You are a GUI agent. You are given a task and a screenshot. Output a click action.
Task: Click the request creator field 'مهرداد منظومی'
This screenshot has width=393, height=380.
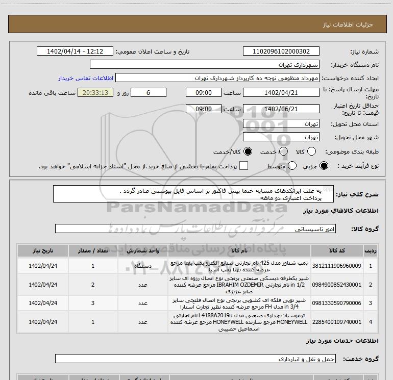[x=217, y=78]
